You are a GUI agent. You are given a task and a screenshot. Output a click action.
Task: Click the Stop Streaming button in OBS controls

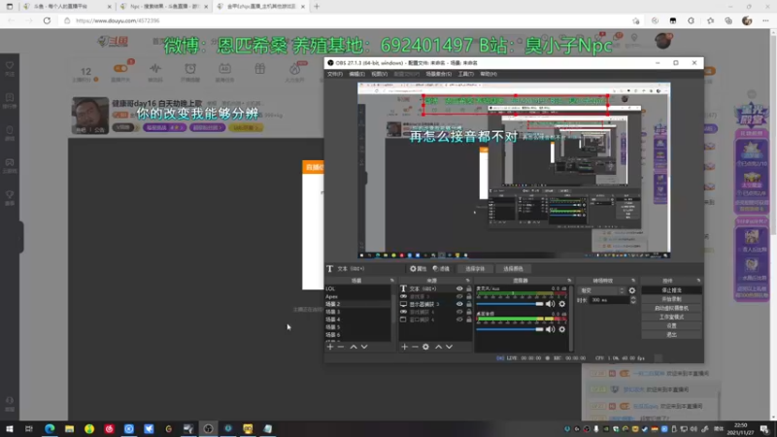[x=671, y=290]
